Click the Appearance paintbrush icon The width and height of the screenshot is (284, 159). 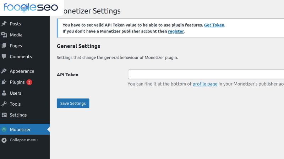(x=4, y=71)
